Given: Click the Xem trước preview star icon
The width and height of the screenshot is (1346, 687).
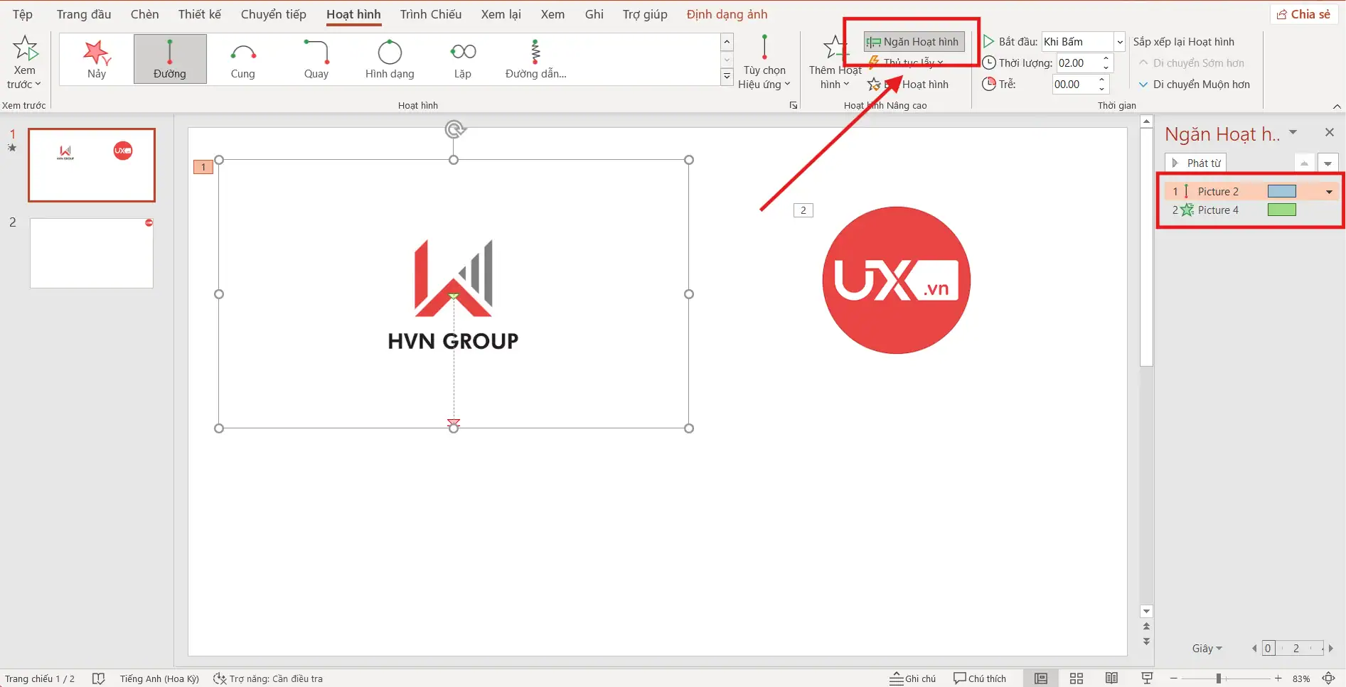Looking at the screenshot, I should click(25, 48).
